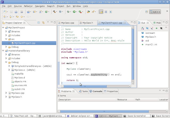Click the New Source Folder icon
The width and height of the screenshot is (170, 118).
[34, 12]
